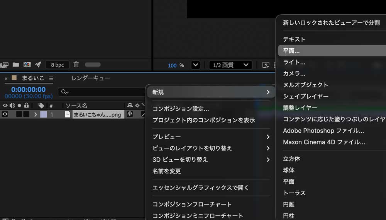Select highlighted 平面... solid layer entry
Screen dimensions: 386x220
(x=332, y=51)
